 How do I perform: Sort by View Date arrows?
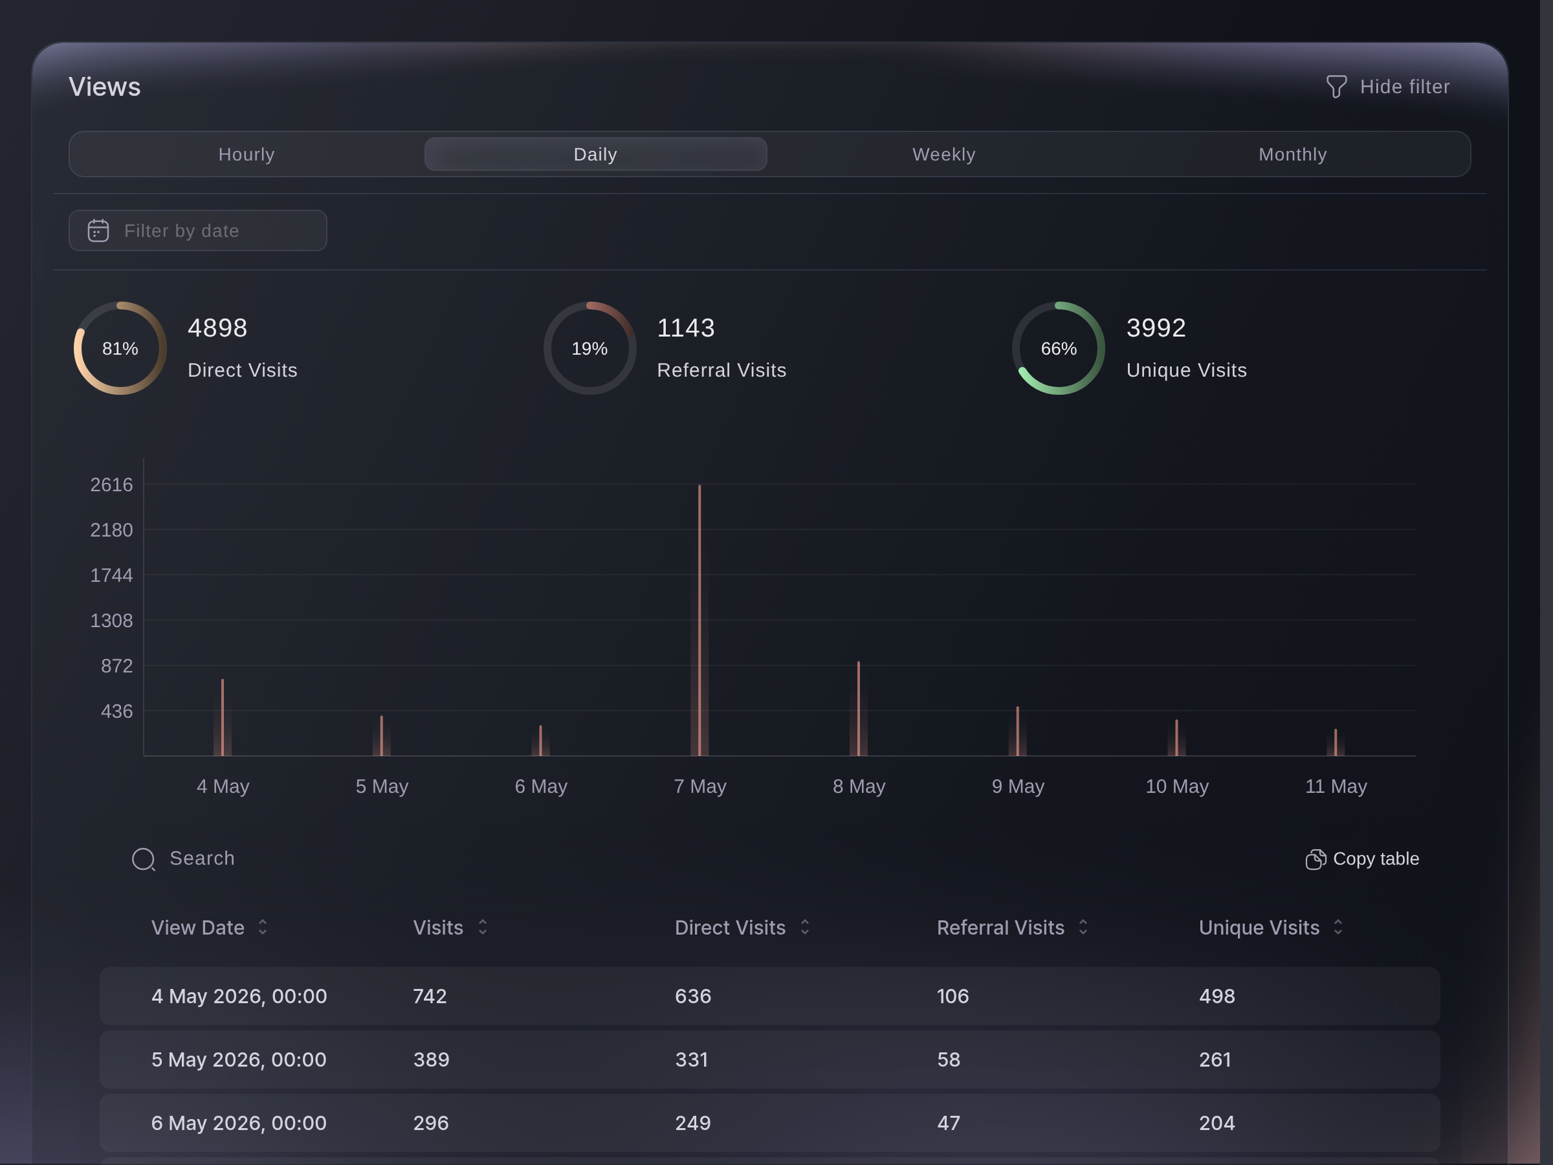coord(263,927)
